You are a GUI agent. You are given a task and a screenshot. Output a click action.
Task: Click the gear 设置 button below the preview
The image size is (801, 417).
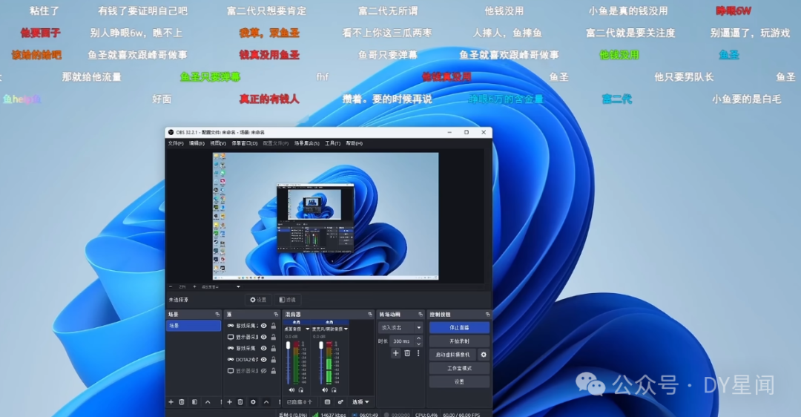tap(259, 300)
